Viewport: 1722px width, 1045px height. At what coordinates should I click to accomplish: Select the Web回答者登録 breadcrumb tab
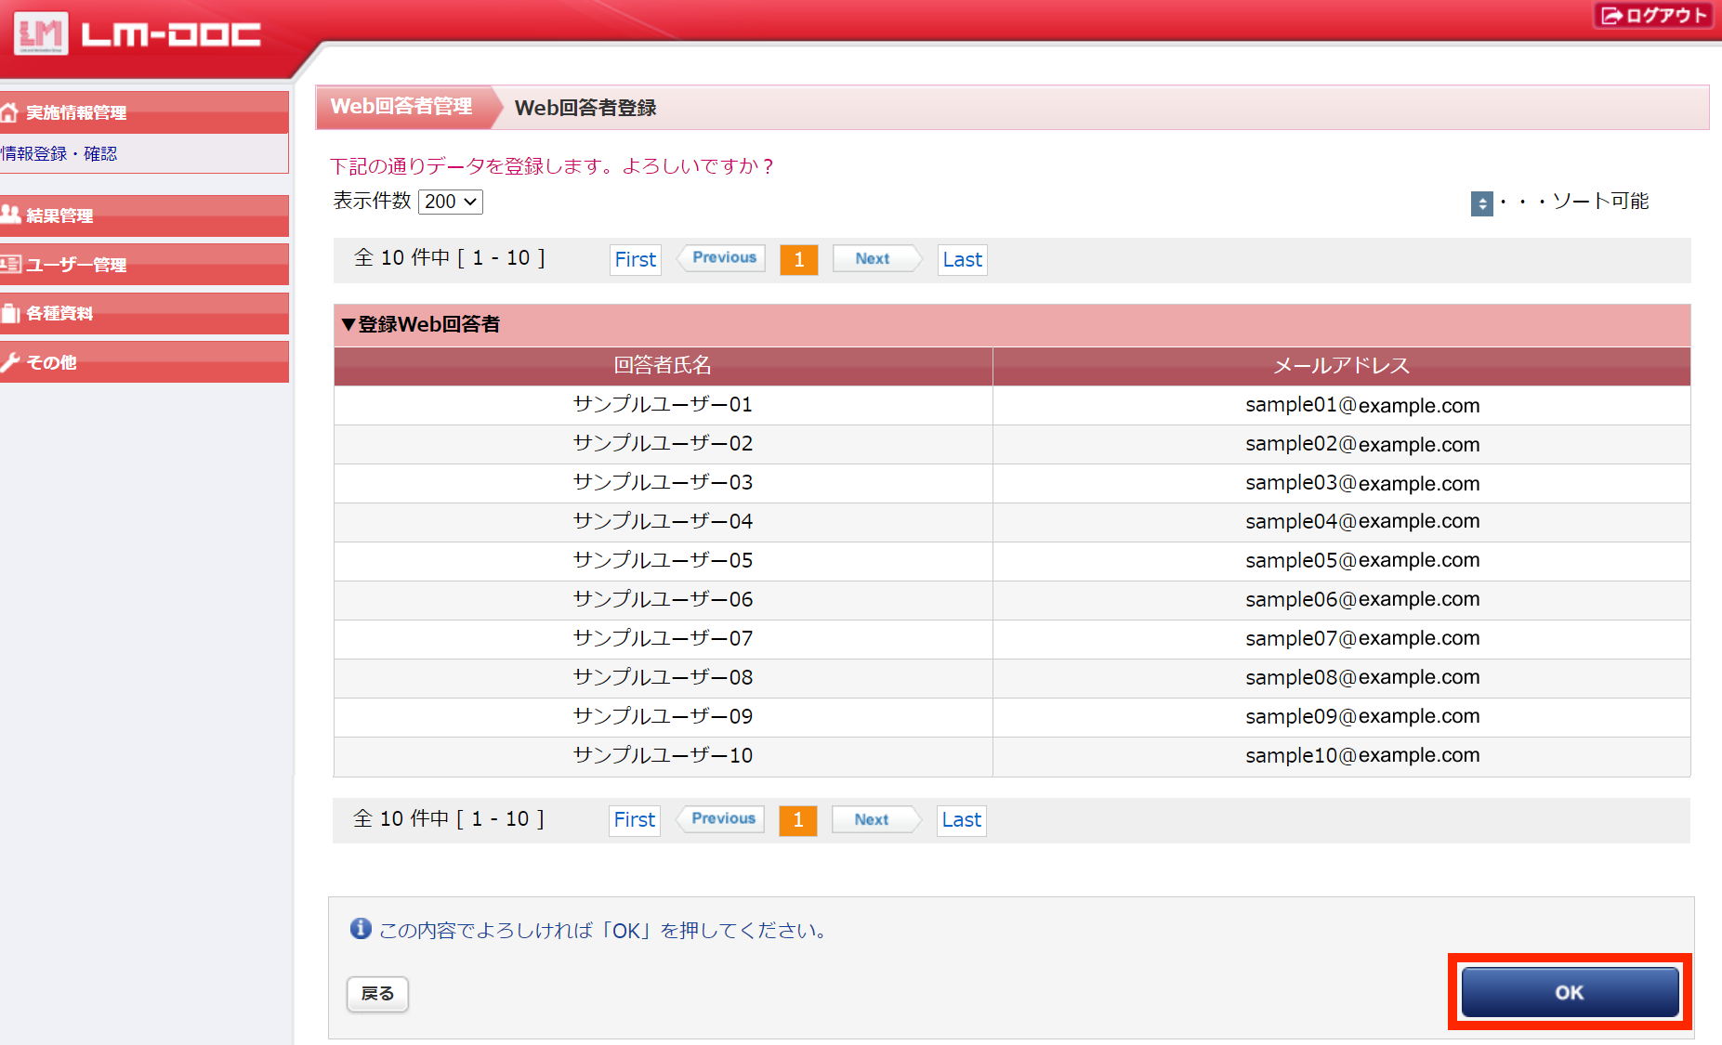pos(585,108)
